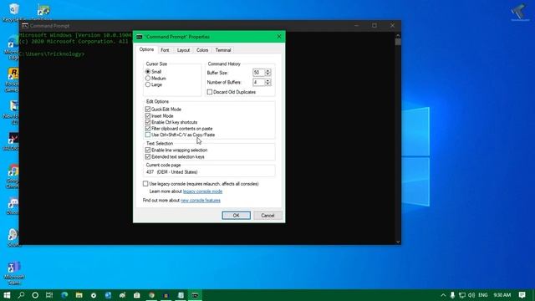The image size is (535, 301).
Task: Toggle Filter clipboard contents on paste
Action: click(x=148, y=129)
